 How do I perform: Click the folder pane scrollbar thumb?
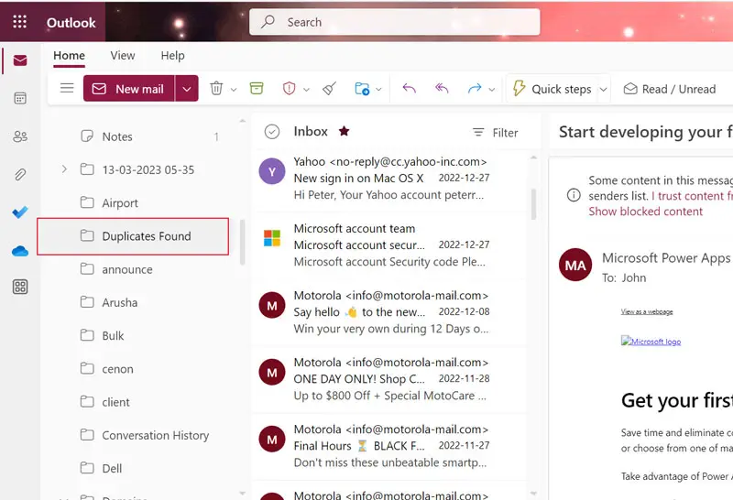pyautogui.click(x=242, y=242)
